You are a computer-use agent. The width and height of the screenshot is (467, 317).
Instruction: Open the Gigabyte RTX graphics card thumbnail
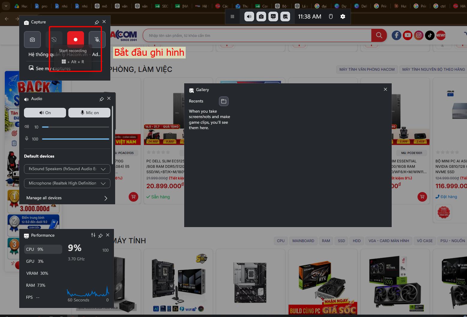pos(322,282)
